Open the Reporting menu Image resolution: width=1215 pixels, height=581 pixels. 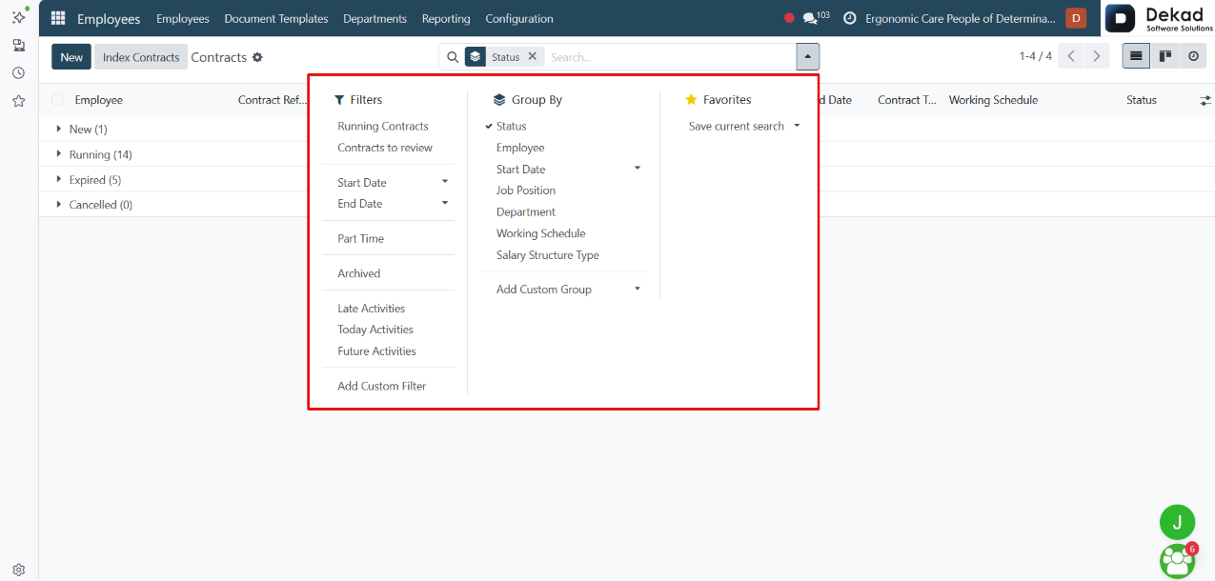click(x=446, y=18)
